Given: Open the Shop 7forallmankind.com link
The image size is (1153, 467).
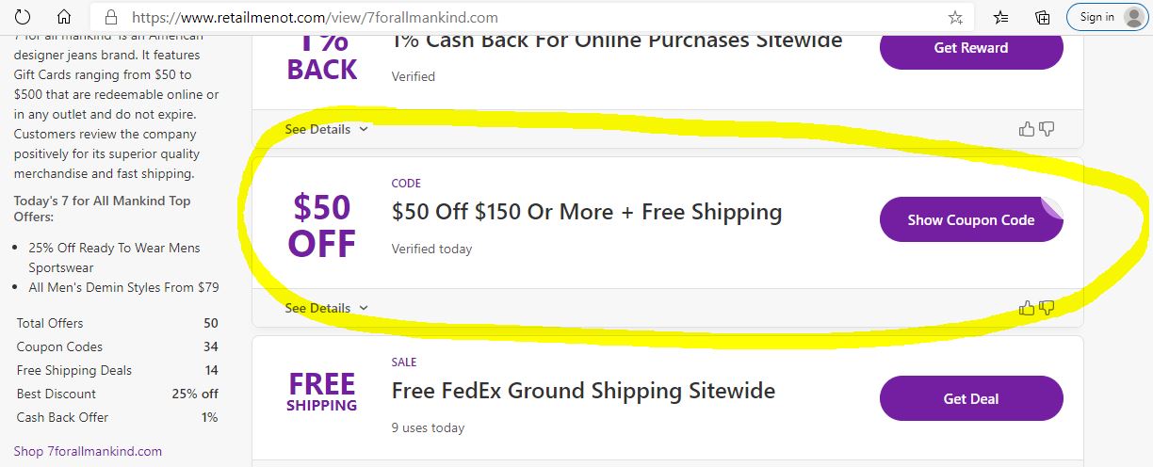Looking at the screenshot, I should [88, 451].
